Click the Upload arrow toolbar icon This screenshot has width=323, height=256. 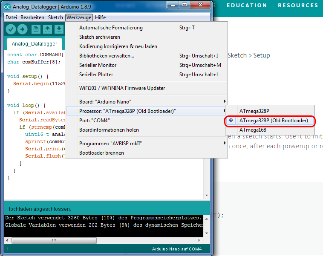pos(22,29)
